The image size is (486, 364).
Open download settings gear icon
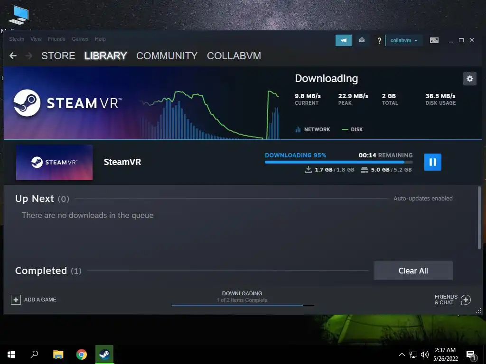[469, 79]
